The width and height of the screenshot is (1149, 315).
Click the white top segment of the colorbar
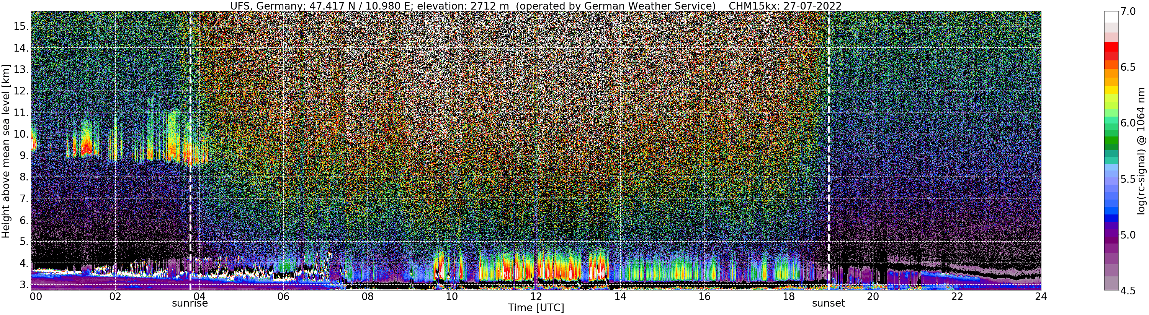click(x=1111, y=16)
